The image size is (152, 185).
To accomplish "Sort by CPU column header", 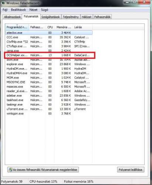I will [x=50, y=27].
